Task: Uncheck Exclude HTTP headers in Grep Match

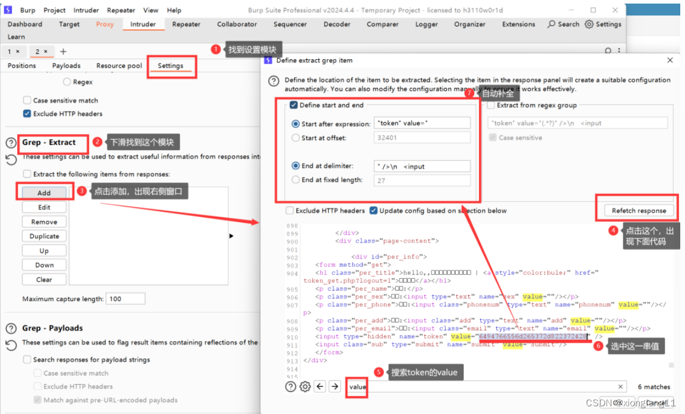Action: (x=27, y=113)
